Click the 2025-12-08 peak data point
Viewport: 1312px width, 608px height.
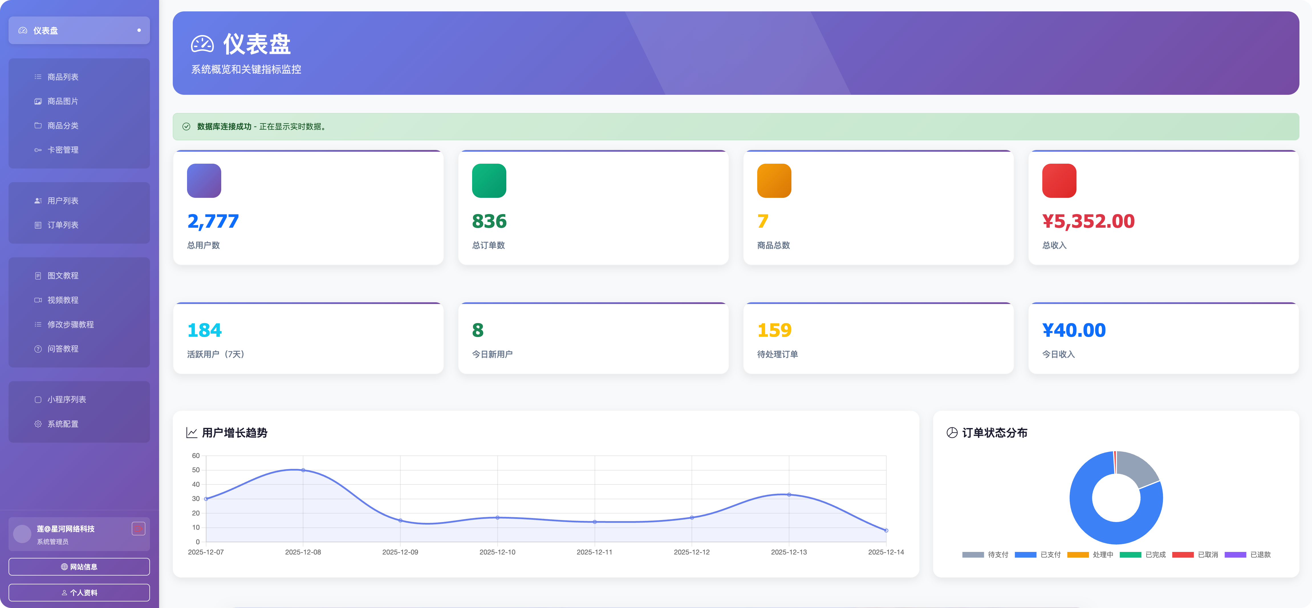click(303, 470)
